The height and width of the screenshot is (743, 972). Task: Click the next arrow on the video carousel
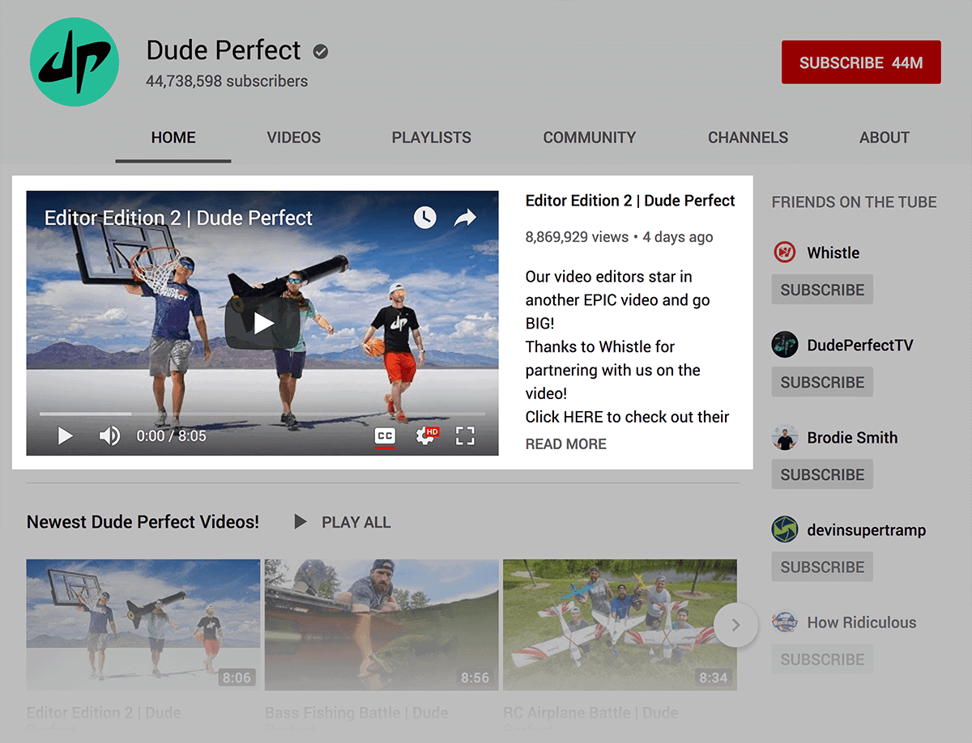(735, 625)
